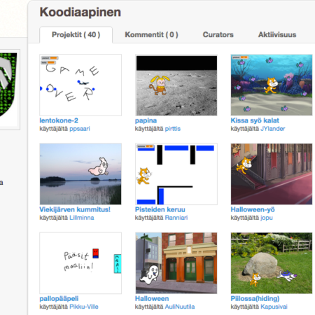
Task: Visit user ppsaari's profile link
Action: tap(80, 129)
